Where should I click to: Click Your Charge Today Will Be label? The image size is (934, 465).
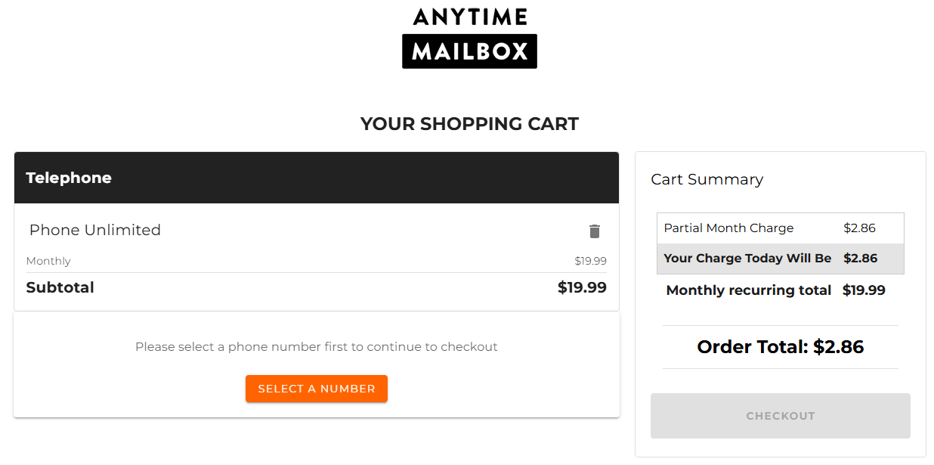pos(747,259)
